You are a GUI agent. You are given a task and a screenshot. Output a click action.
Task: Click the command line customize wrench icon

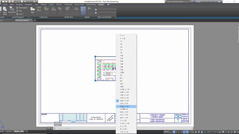[x=52, y=128]
